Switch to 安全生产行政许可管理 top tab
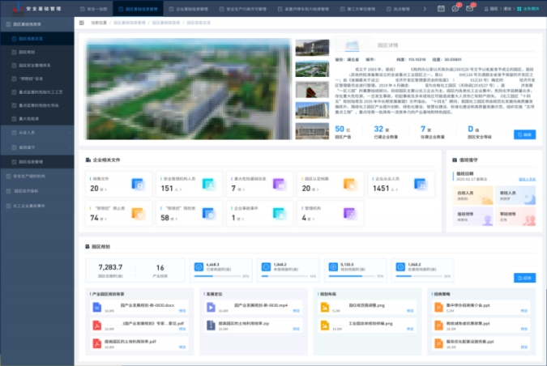This screenshot has width=547, height=366. pyautogui.click(x=243, y=9)
